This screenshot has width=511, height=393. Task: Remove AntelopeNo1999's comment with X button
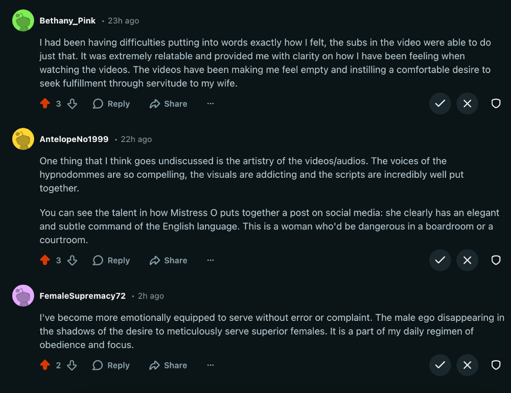pos(467,260)
